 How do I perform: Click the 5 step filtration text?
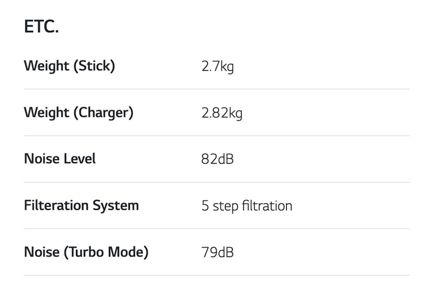pos(247,206)
